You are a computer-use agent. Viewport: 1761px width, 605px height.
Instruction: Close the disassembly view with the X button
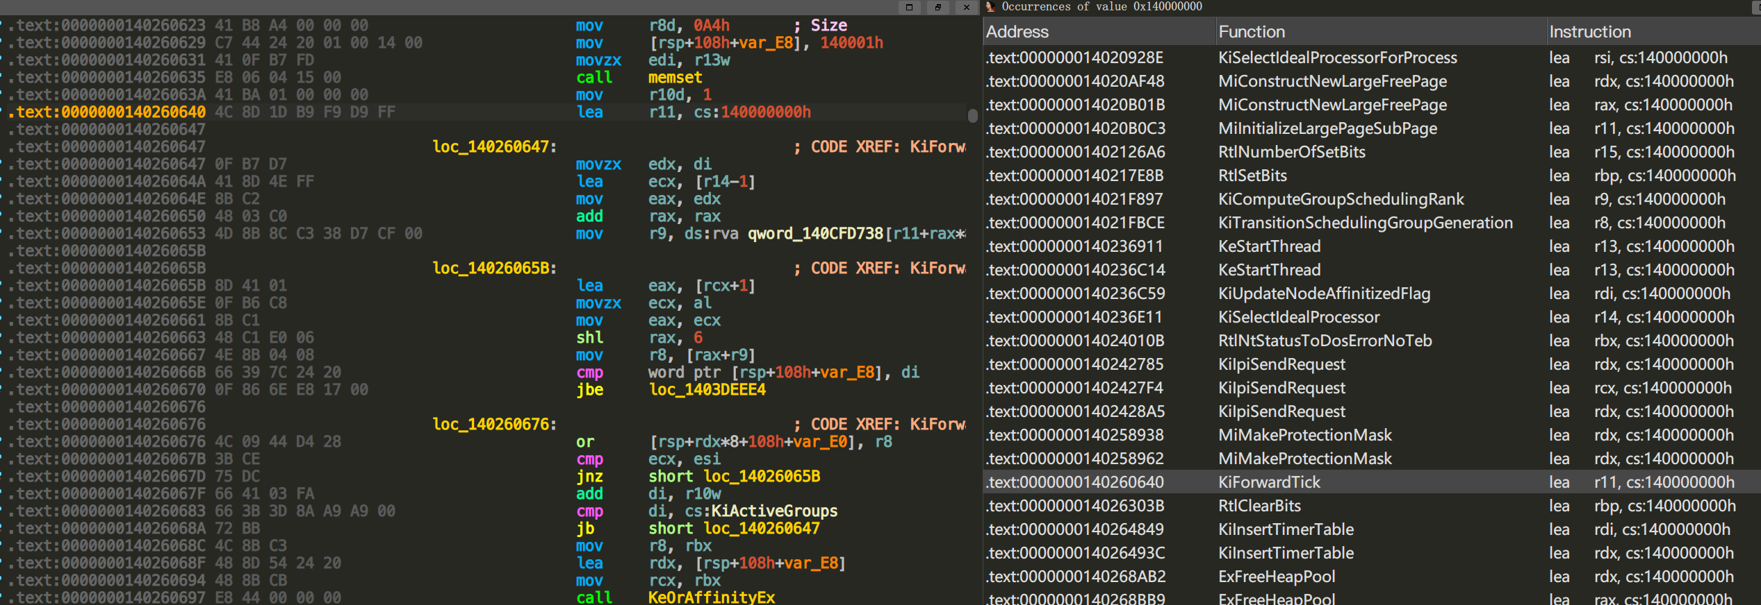[x=967, y=8]
